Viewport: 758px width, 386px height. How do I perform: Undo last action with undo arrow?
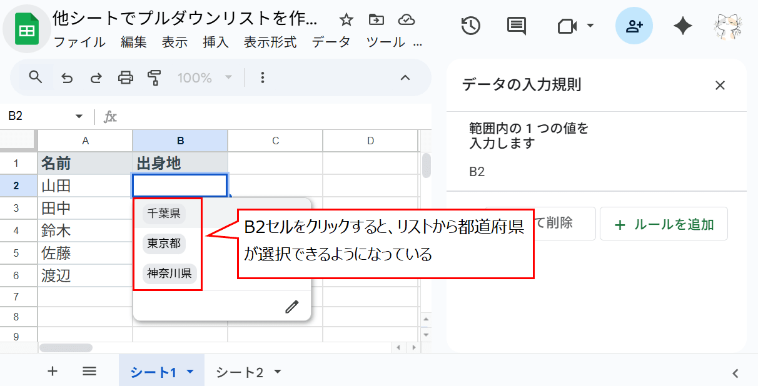click(x=67, y=77)
